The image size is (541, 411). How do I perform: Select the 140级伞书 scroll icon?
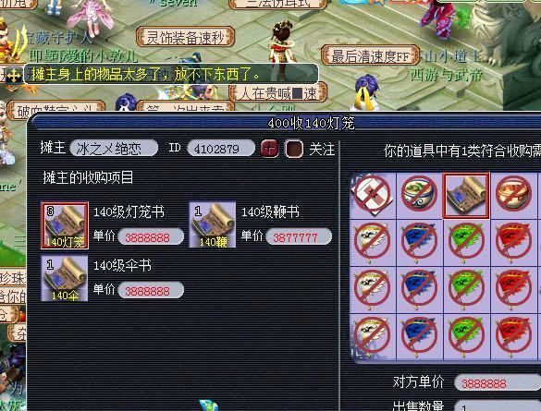(x=64, y=278)
